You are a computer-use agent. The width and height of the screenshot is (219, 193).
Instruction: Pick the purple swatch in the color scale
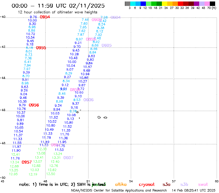197,4
